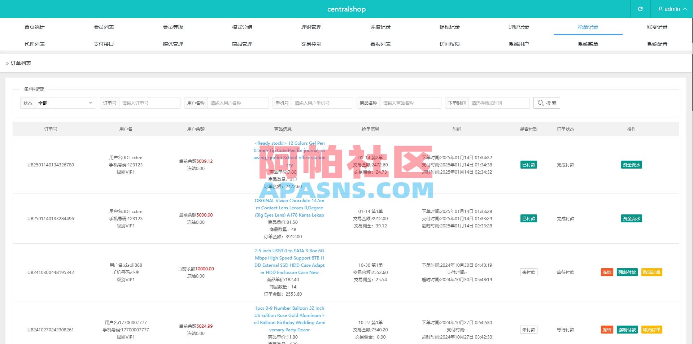Click 资金流水 on the first order row
This screenshot has height=344, width=693.
(x=631, y=165)
